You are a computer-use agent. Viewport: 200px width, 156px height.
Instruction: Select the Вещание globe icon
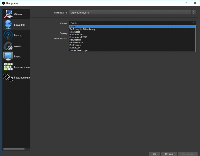tap(8, 24)
